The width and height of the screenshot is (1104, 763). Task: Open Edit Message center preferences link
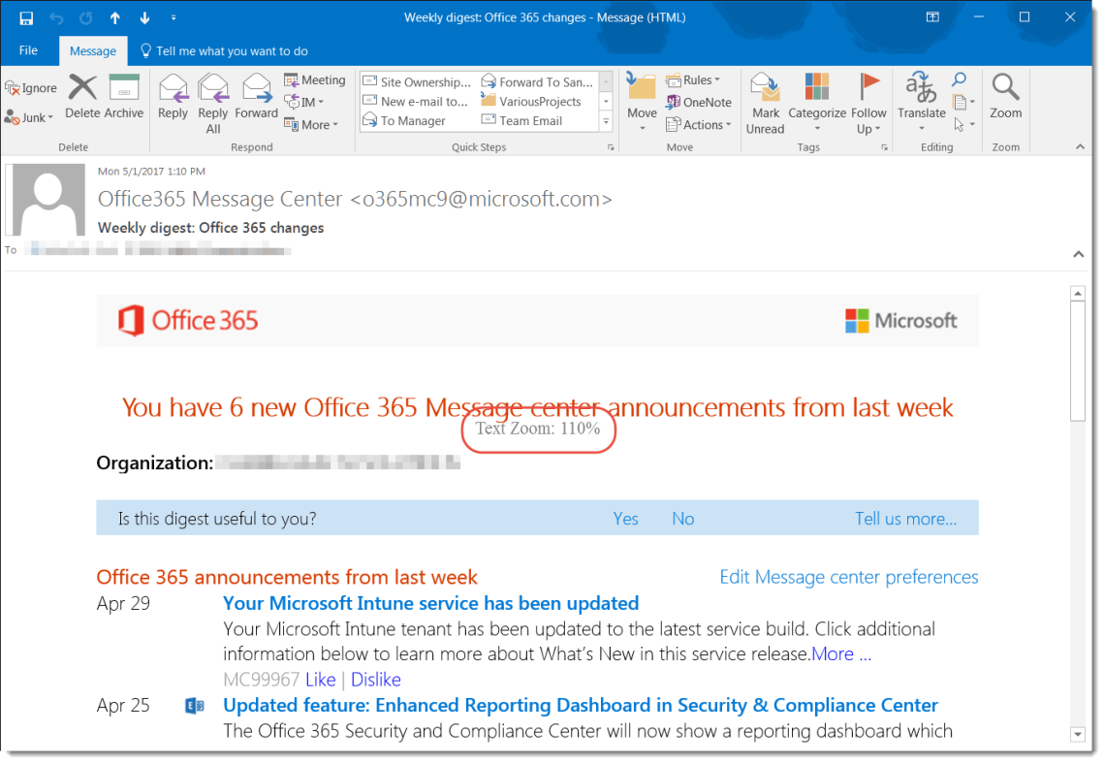coord(849,576)
